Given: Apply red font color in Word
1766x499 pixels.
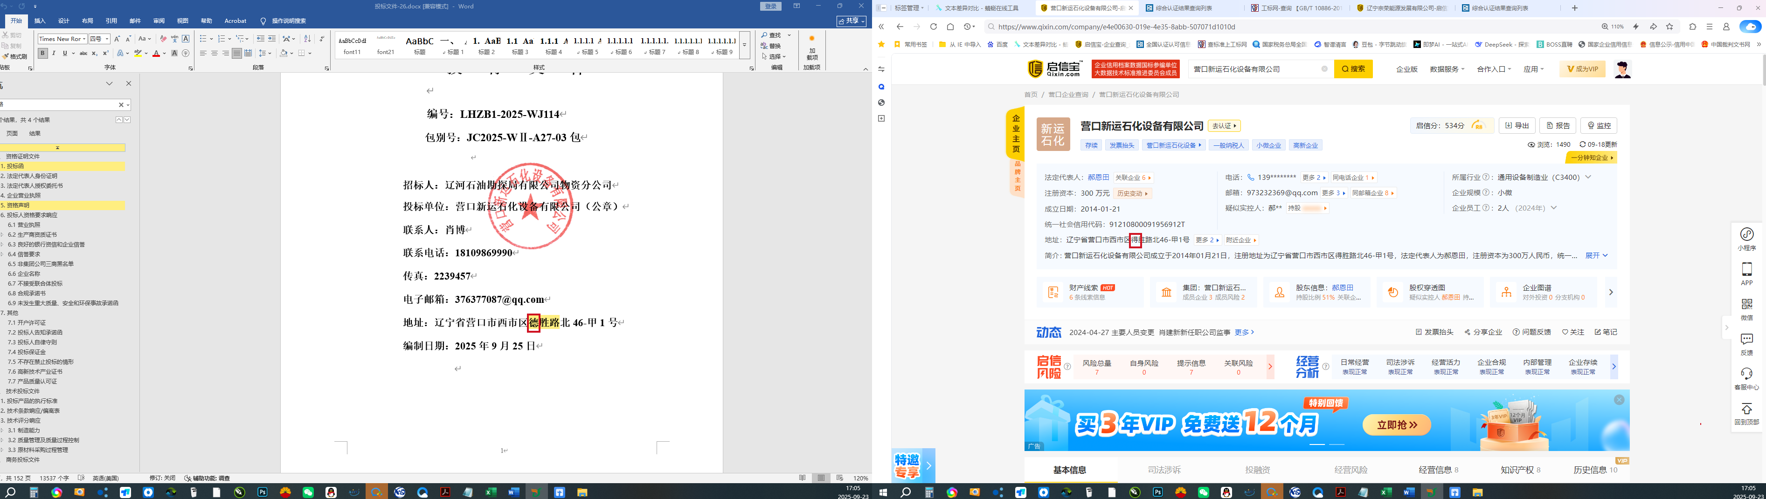Looking at the screenshot, I should (x=156, y=54).
